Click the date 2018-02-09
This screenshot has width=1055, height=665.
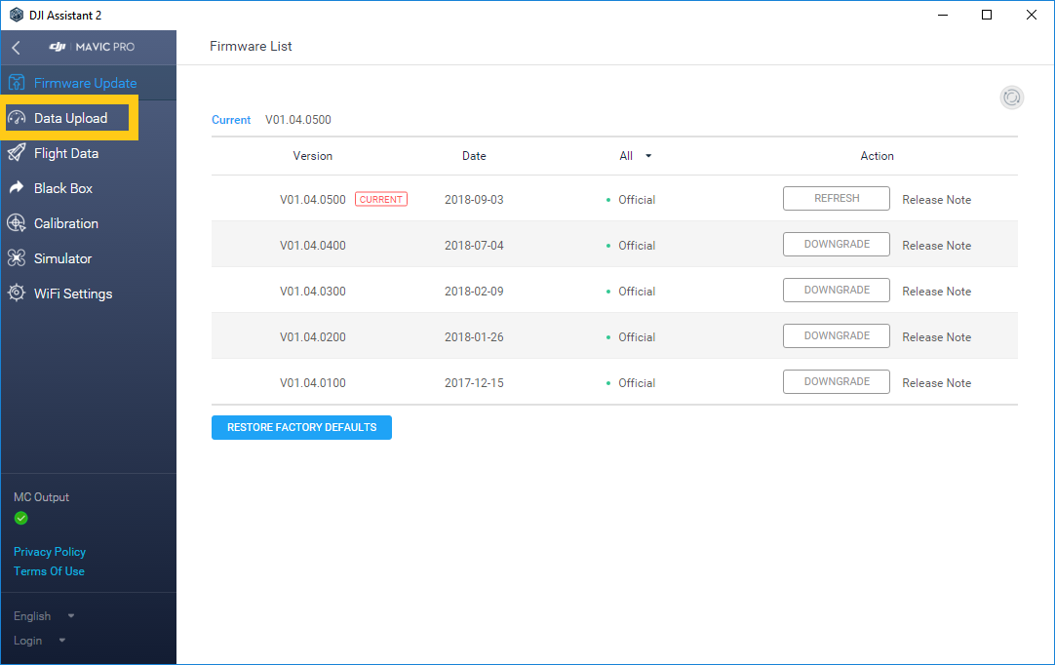[474, 291]
